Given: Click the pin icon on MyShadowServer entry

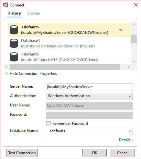Looking at the screenshot, I should 121,30.
